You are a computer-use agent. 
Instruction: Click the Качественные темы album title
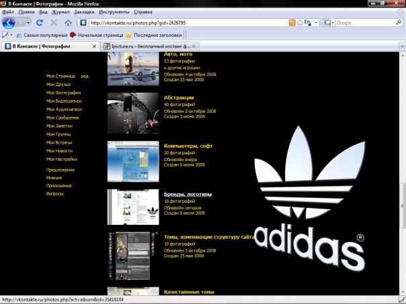[189, 292]
